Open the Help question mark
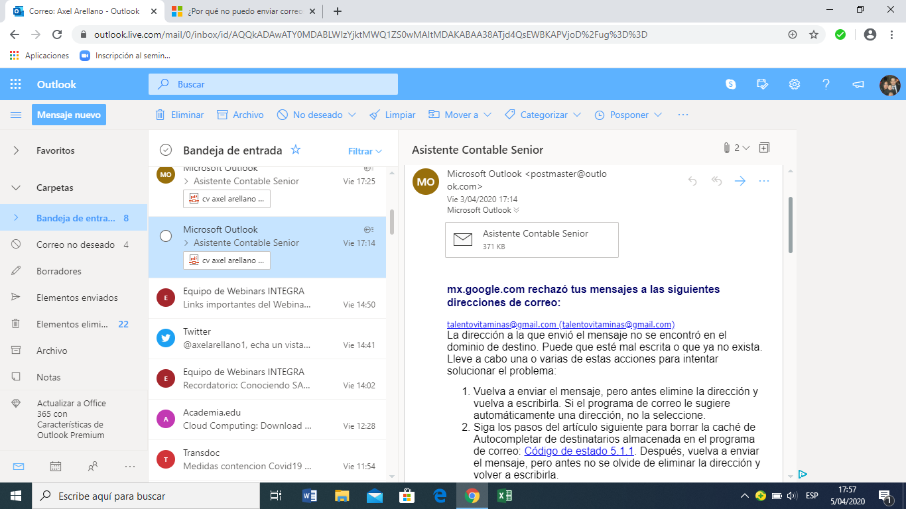906x509 pixels. (826, 84)
